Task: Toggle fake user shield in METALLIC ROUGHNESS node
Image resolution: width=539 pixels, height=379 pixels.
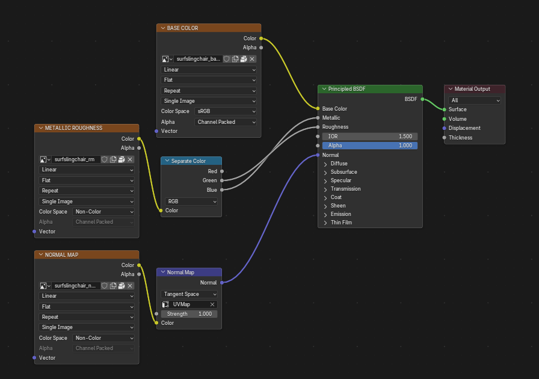Action: click(x=105, y=159)
